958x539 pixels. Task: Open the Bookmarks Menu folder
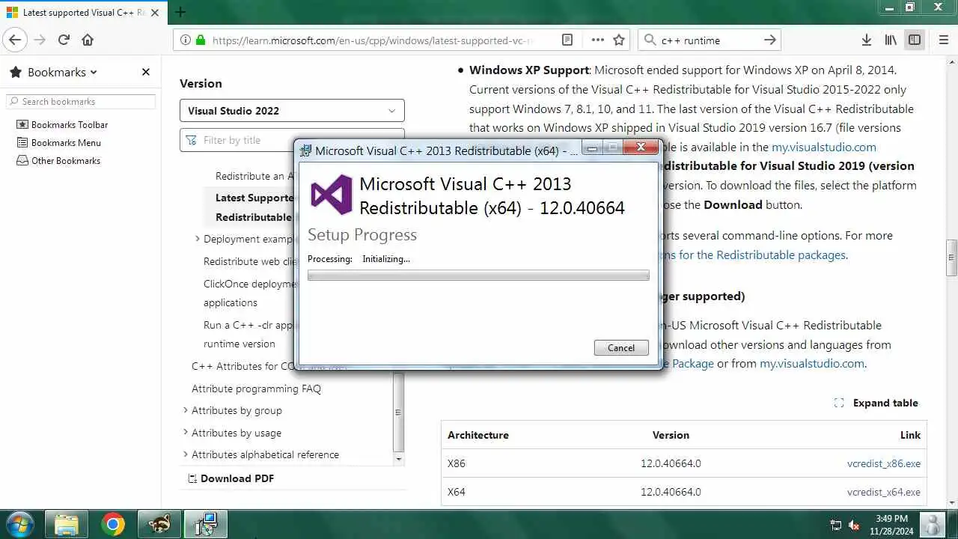pos(59,142)
